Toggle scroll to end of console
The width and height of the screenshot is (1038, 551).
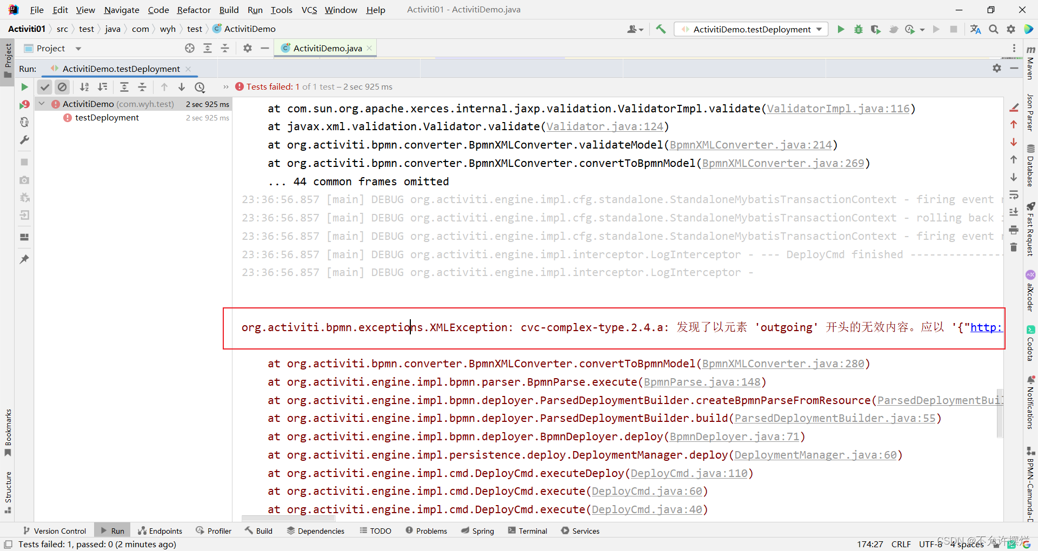click(x=1014, y=212)
